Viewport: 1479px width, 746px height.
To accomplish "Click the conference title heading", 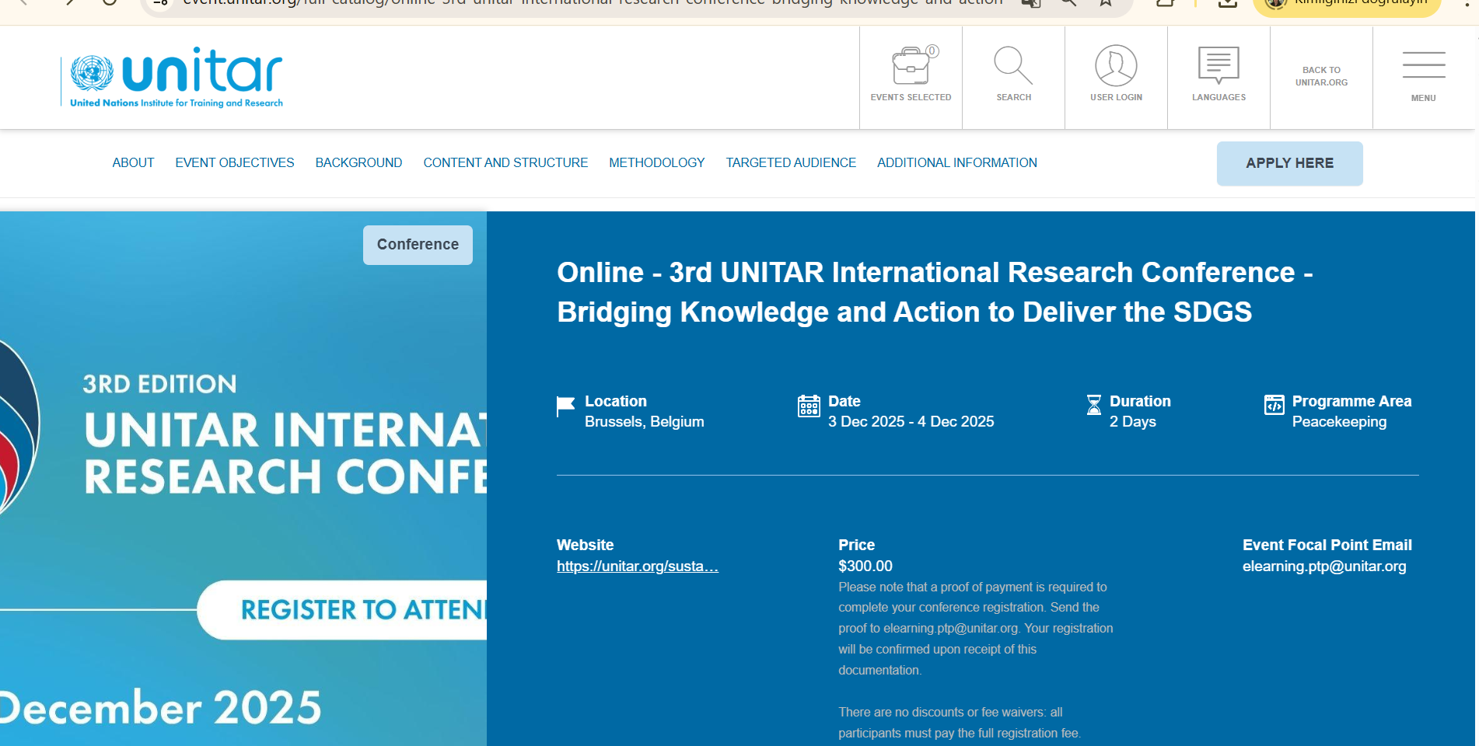I will point(935,292).
